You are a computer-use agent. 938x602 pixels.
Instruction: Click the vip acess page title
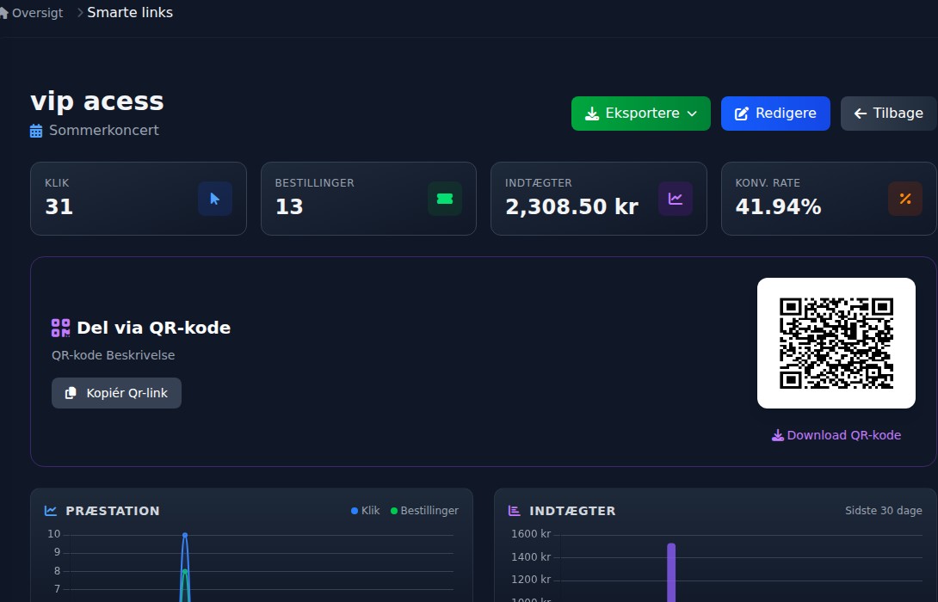coord(97,101)
